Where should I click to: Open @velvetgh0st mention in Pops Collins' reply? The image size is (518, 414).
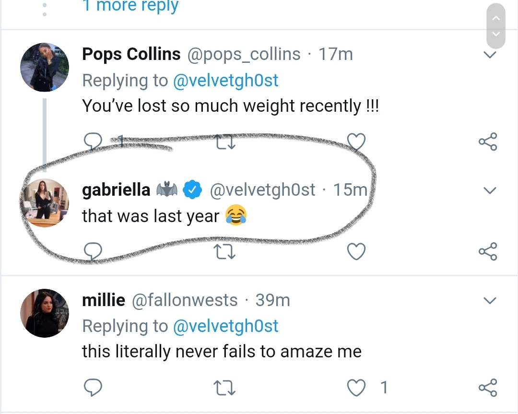[x=225, y=80]
